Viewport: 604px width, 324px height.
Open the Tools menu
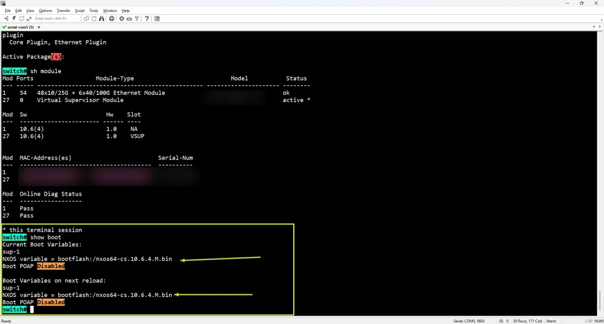(94, 11)
